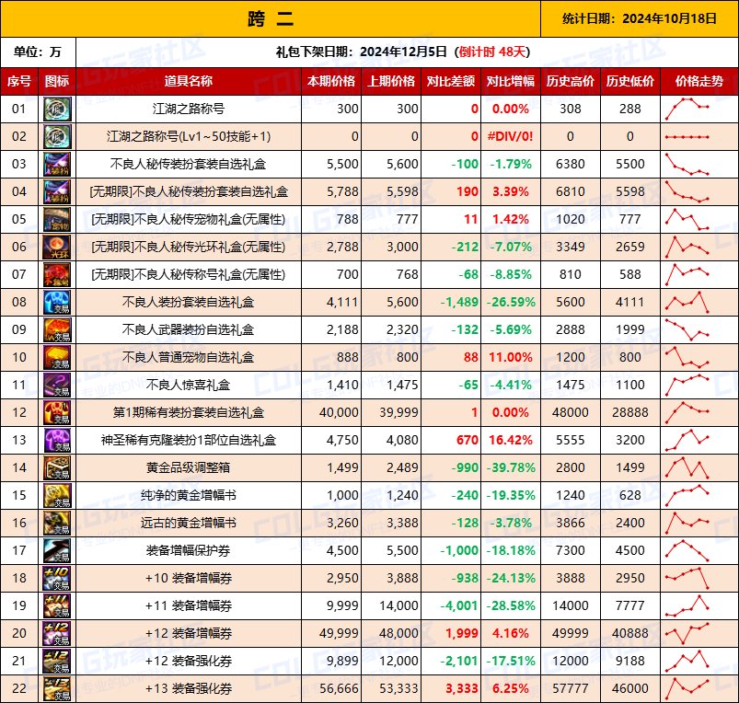Click the price trend sparkline for 不良人装扮套装自选礼盒
This screenshot has width=739, height=703.
[x=687, y=302]
